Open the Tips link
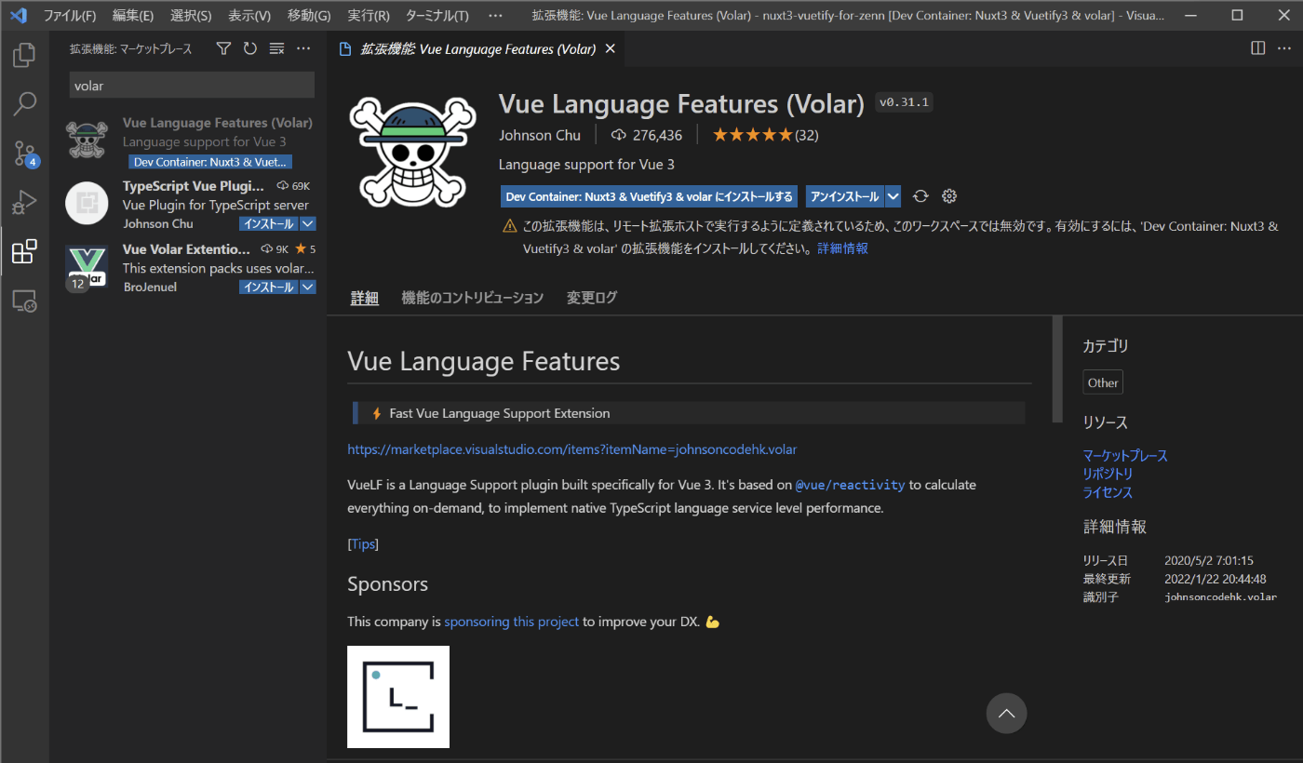1303x763 pixels. 363,544
